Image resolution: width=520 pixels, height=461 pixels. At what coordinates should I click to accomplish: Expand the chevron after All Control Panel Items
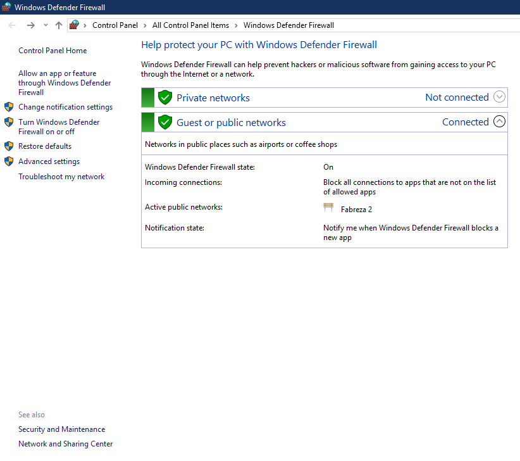coord(236,25)
